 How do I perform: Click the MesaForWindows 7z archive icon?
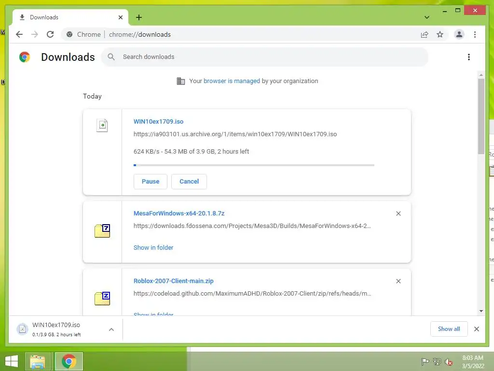102,230
